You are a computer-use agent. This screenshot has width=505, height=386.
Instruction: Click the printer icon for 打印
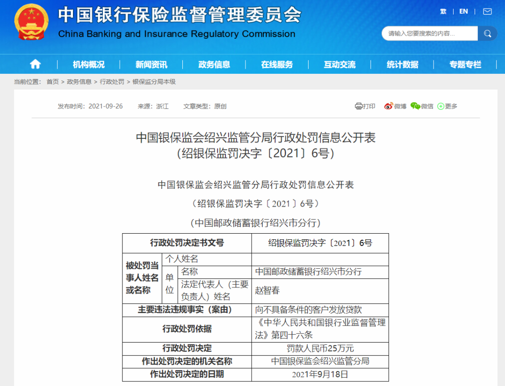pyautogui.click(x=359, y=106)
